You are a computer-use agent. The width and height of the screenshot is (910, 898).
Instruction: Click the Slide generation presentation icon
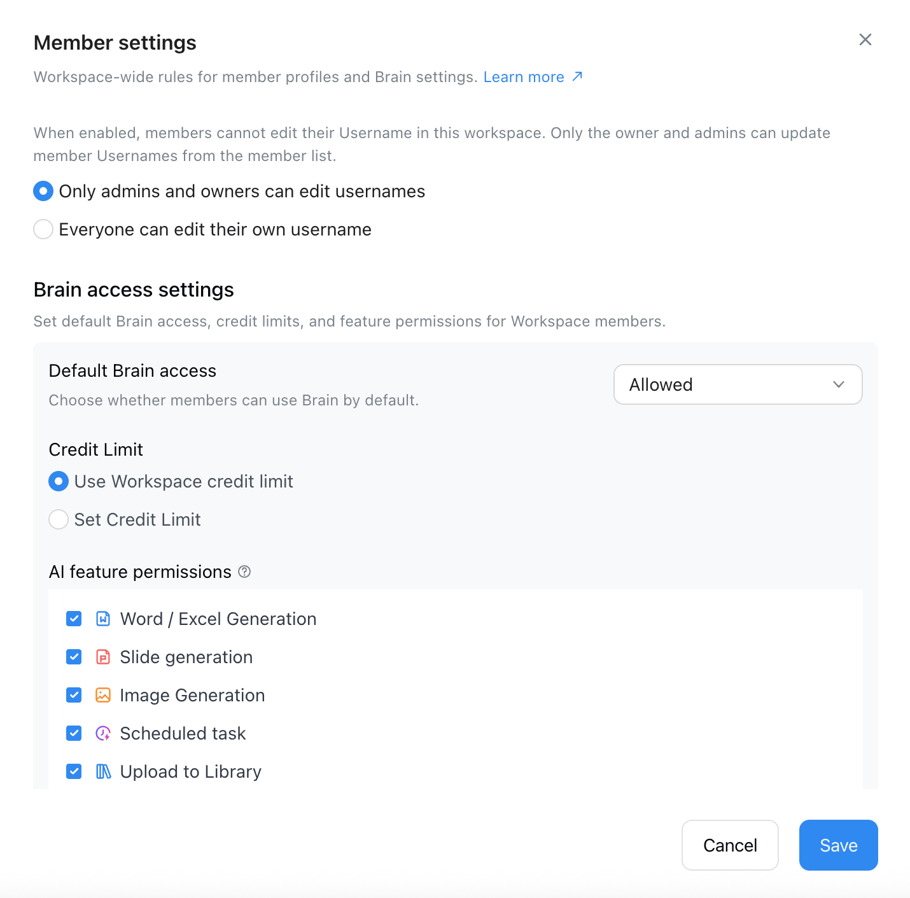(x=103, y=657)
